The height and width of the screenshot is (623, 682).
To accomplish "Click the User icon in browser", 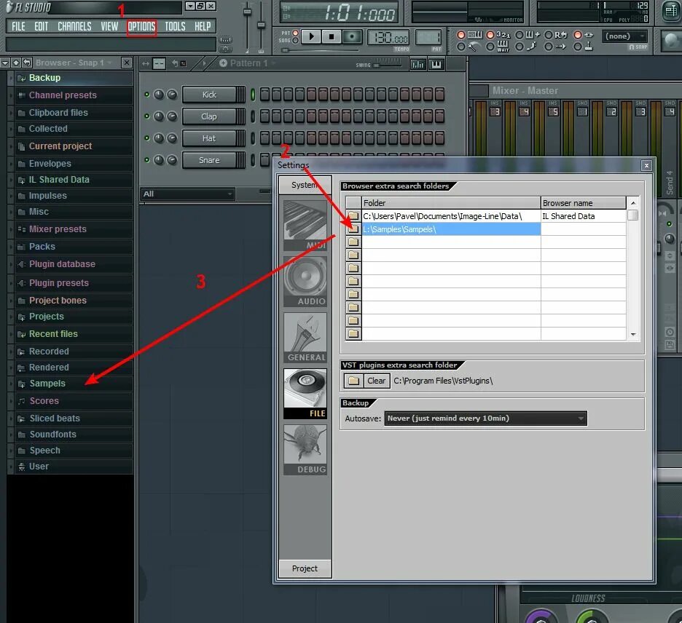I will [x=21, y=467].
